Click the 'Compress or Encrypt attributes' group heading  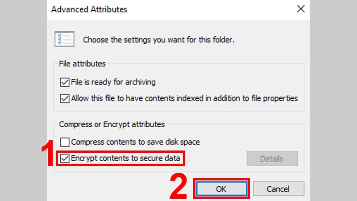tap(112, 124)
